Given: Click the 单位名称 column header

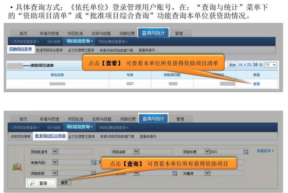Looking at the screenshot, I should [x=57, y=75].
